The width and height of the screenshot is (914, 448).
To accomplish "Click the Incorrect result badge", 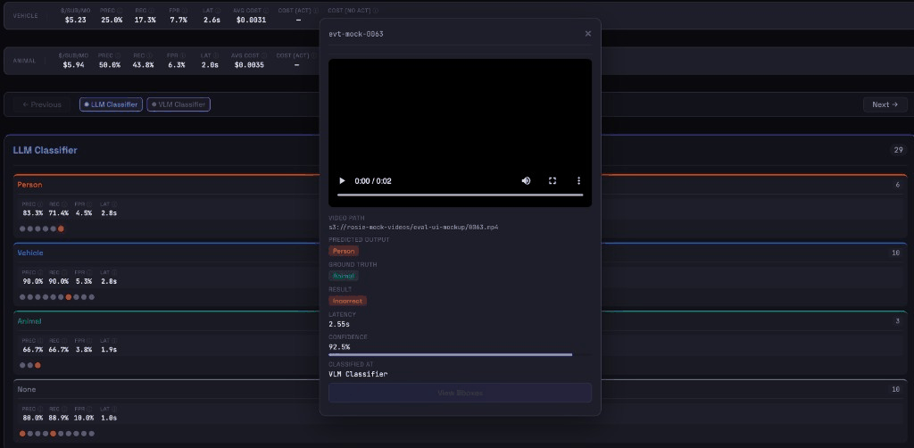I will (x=347, y=301).
